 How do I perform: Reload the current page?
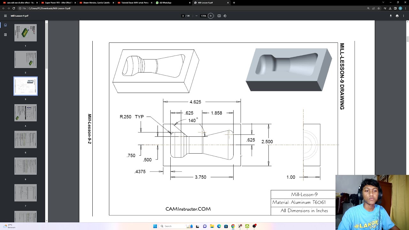click(14, 8)
